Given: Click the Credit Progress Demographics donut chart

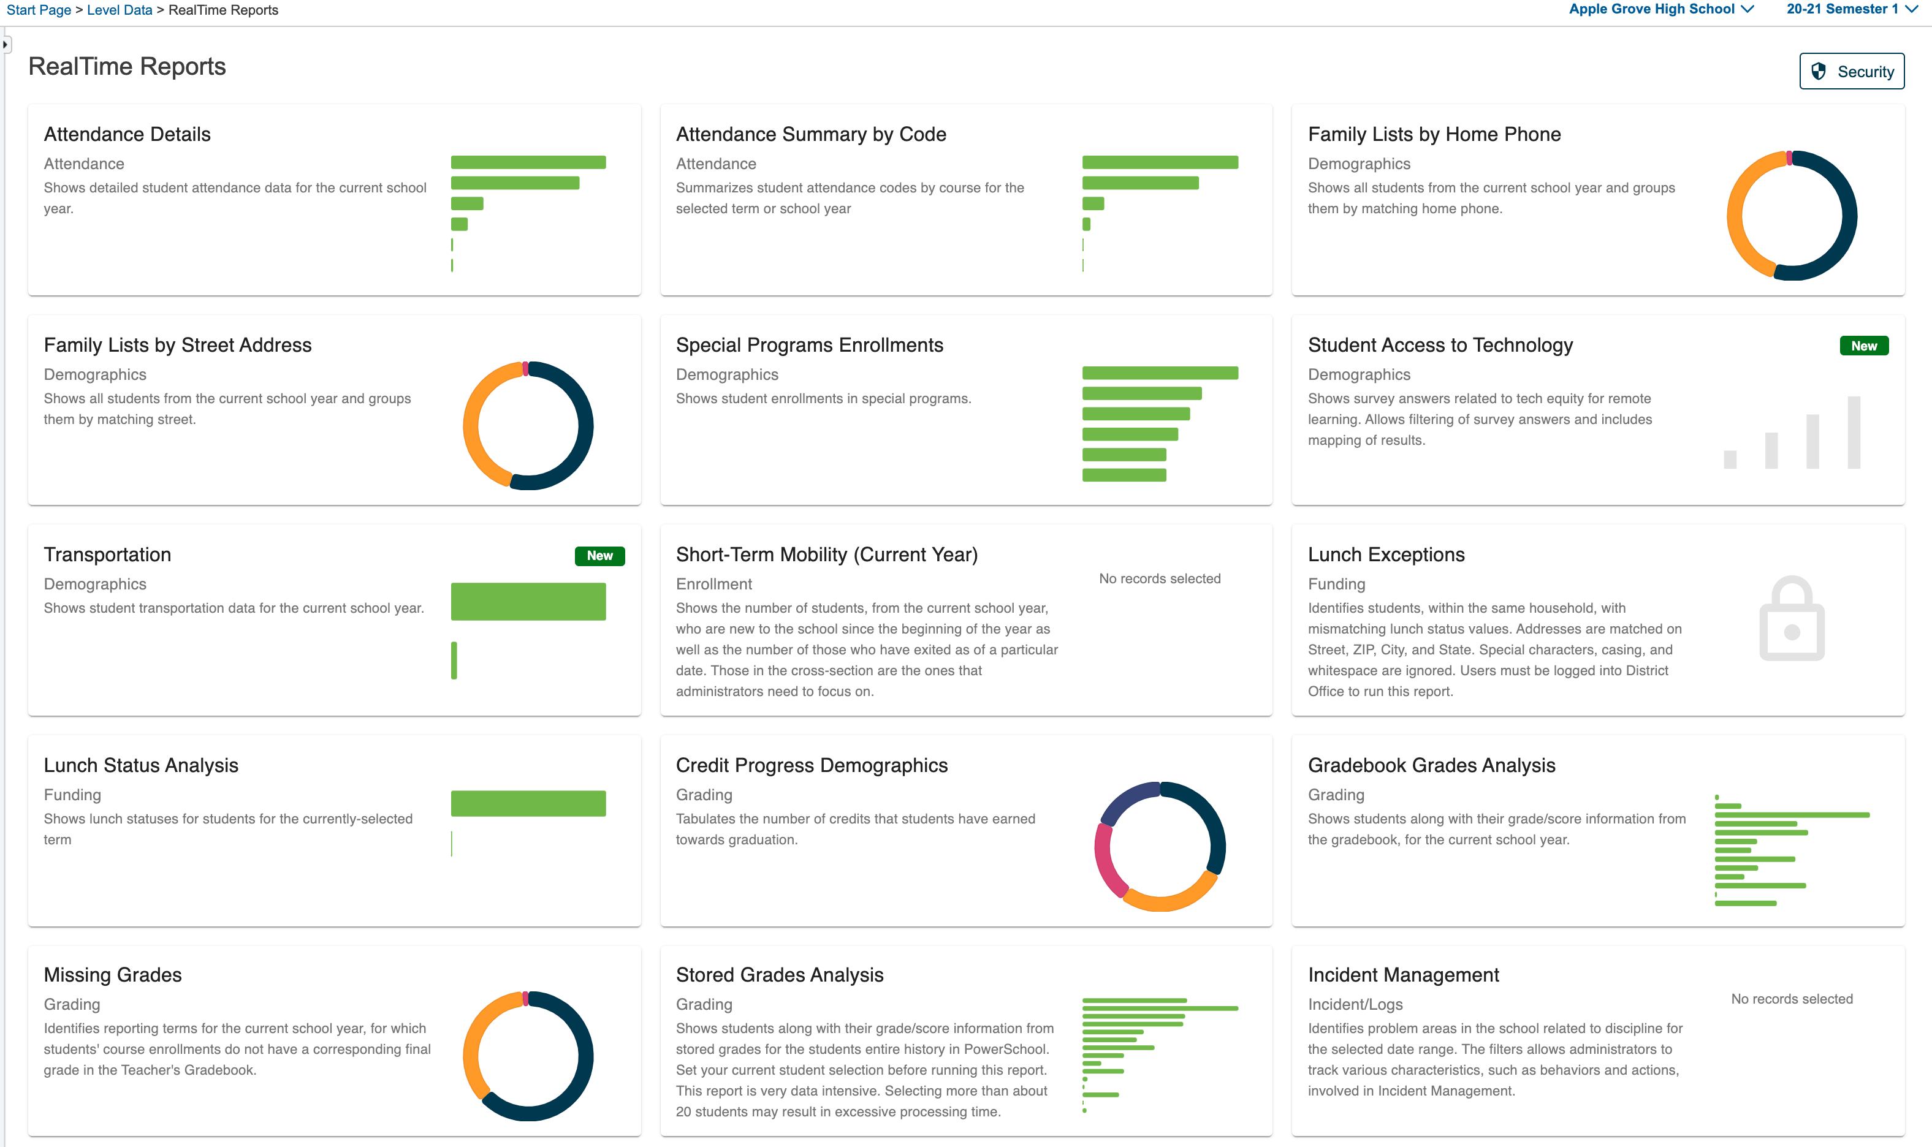Looking at the screenshot, I should coord(1160,846).
